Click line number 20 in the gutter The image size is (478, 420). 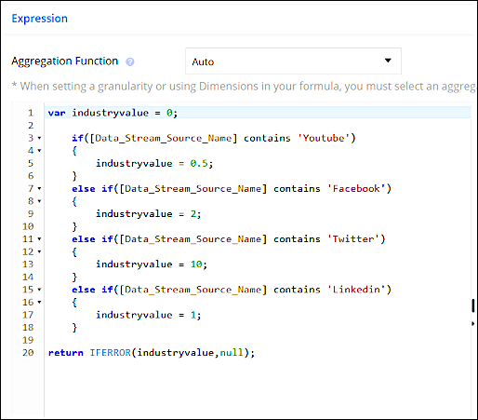(x=28, y=353)
